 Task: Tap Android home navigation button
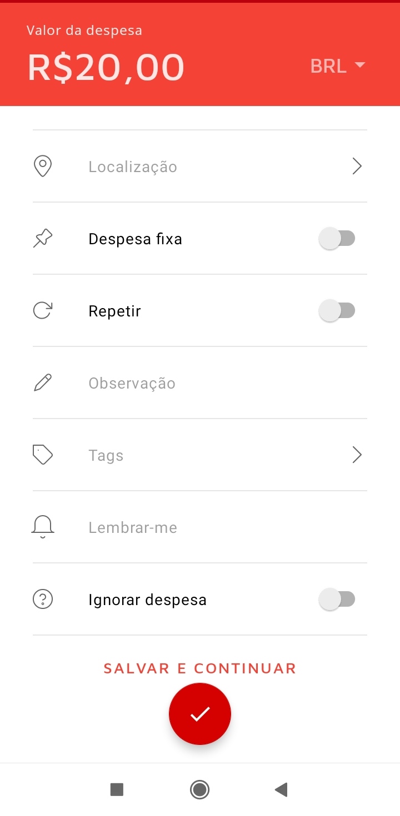199,789
